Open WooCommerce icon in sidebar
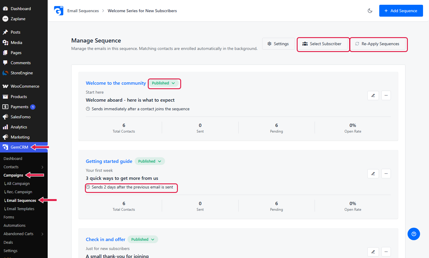Image resolution: width=429 pixels, height=258 pixels. (x=5, y=86)
